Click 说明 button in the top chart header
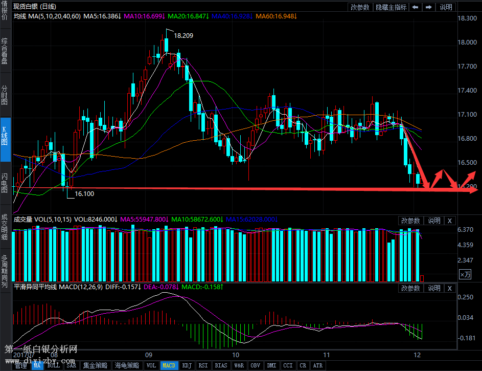The height and width of the screenshot is (371, 482). tap(446, 7)
